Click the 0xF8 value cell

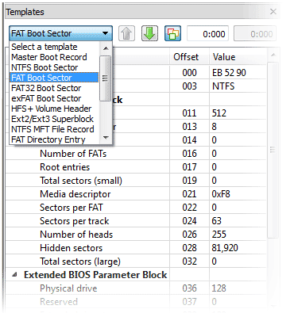click(221, 194)
